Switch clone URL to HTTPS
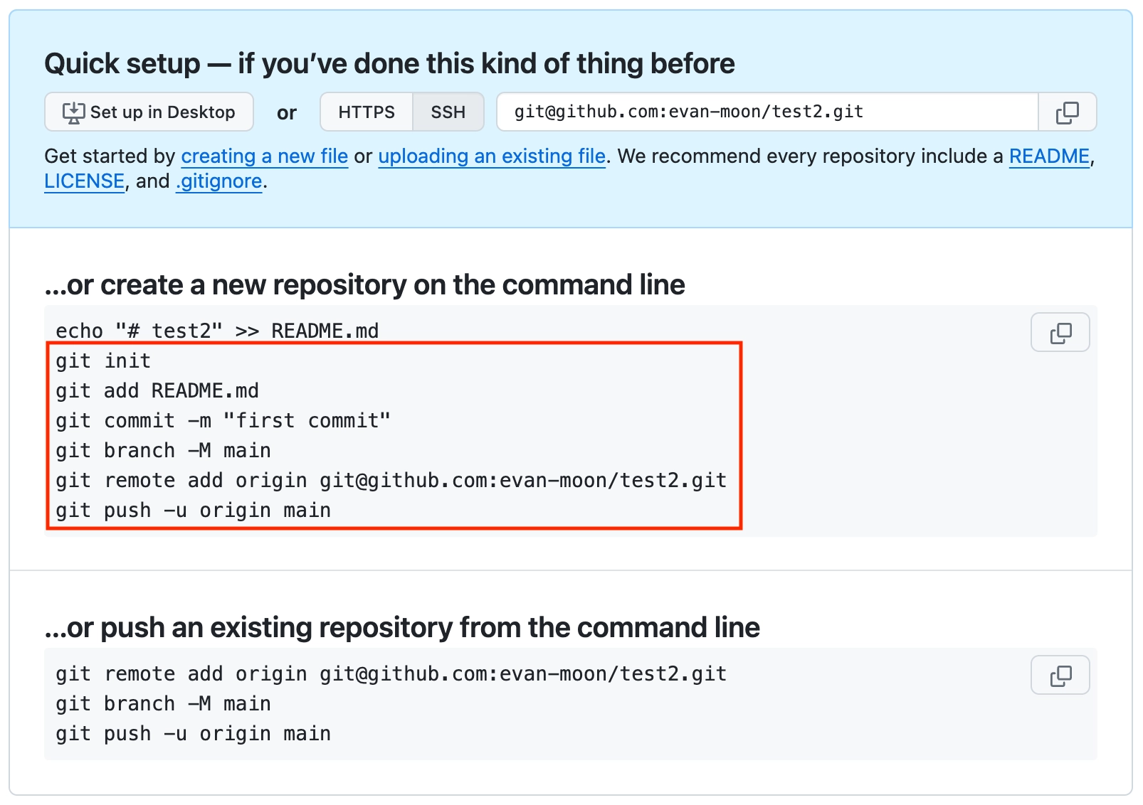 coord(366,112)
